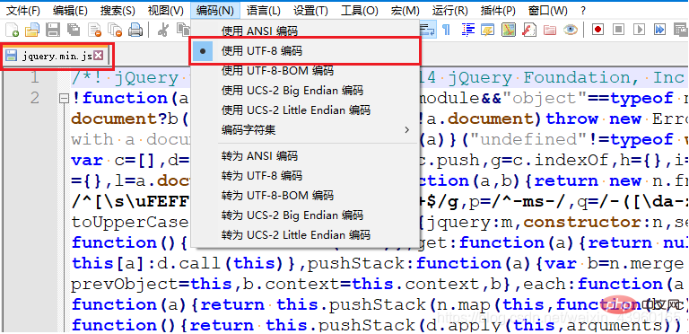Open the 编辑(E) menu
The image size is (689, 334).
[70, 10]
